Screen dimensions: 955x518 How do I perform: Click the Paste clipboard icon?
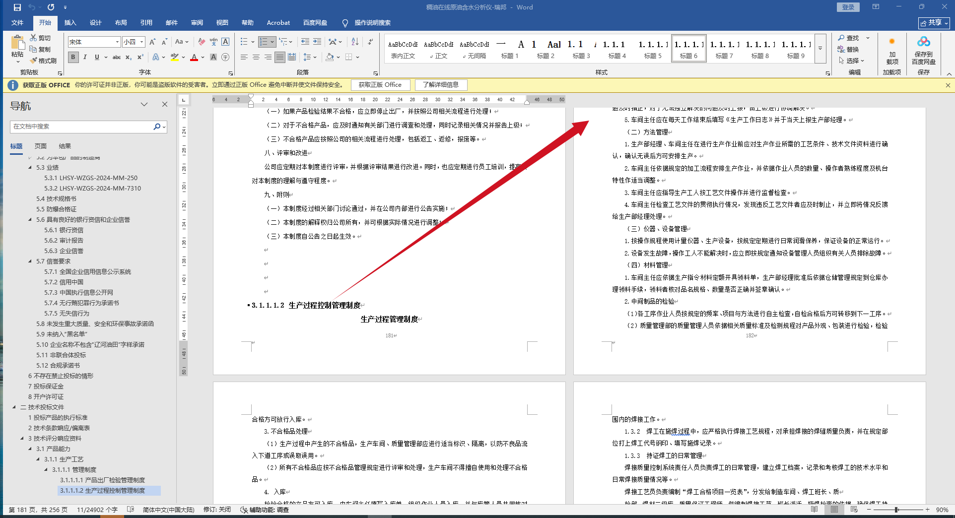click(17, 43)
